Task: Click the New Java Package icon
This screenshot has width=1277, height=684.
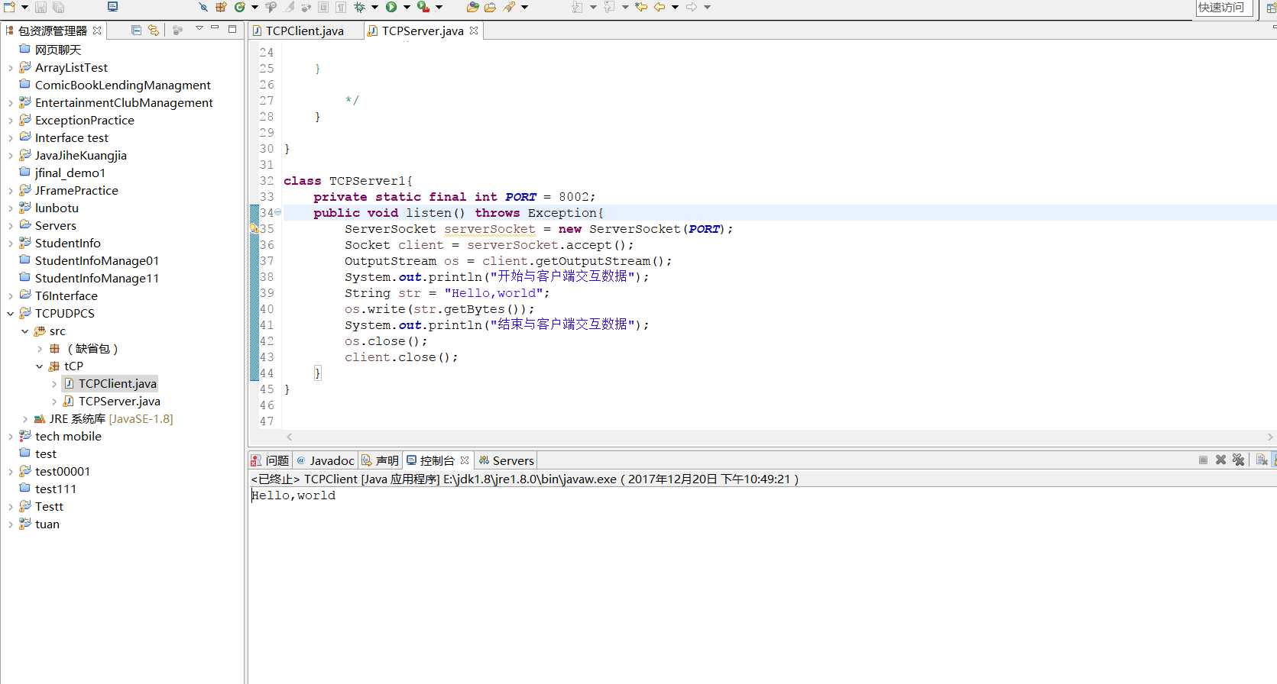Action: (x=221, y=7)
